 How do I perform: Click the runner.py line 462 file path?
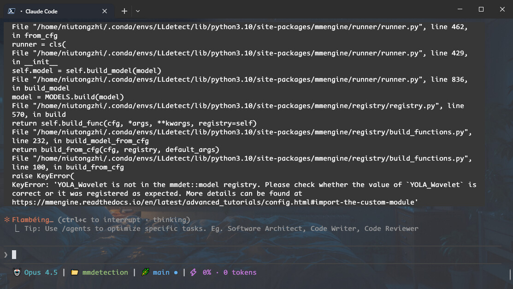(240, 27)
